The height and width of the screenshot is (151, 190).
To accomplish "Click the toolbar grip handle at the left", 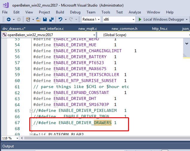I will click(3, 19).
